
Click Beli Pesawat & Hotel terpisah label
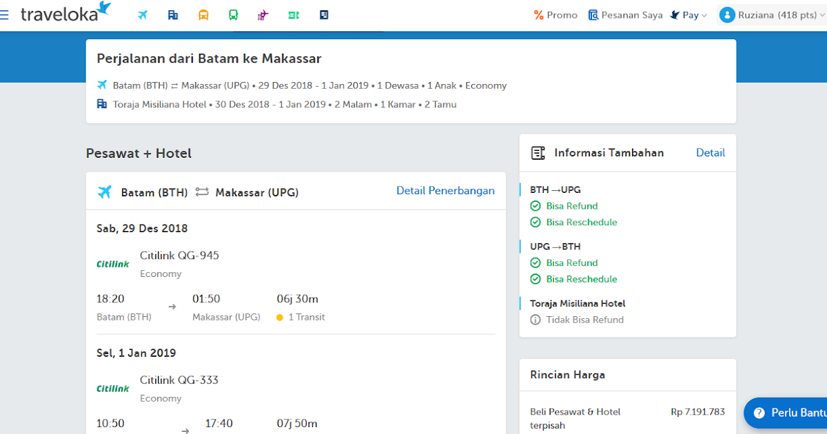(575, 419)
